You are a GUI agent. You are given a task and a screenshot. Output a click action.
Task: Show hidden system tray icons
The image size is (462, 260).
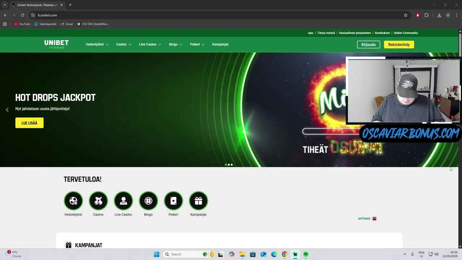pos(404,254)
